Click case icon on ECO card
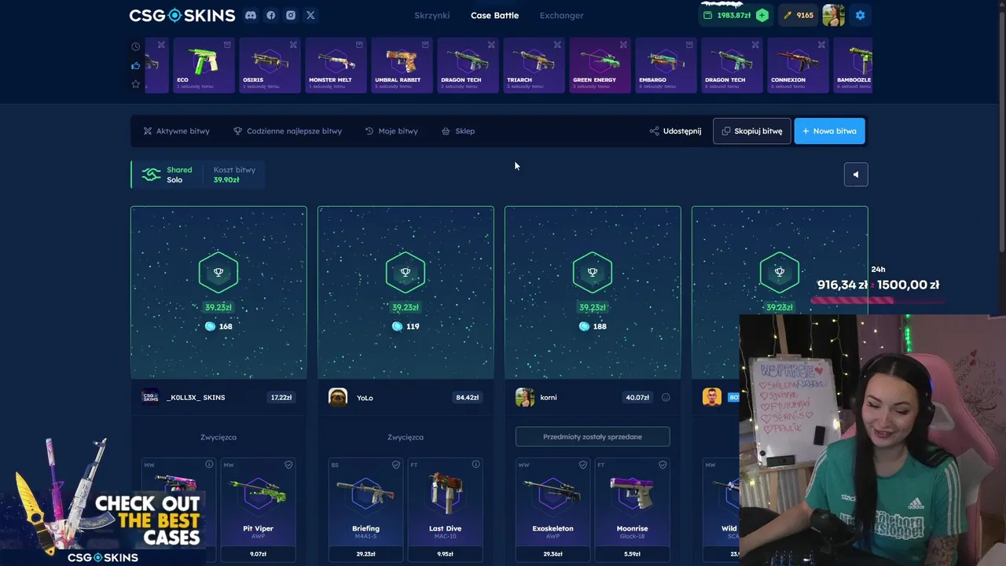The image size is (1006, 566). pyautogui.click(x=227, y=45)
